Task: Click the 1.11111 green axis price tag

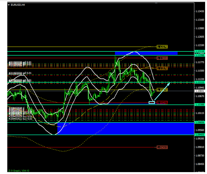Action: tap(200, 82)
